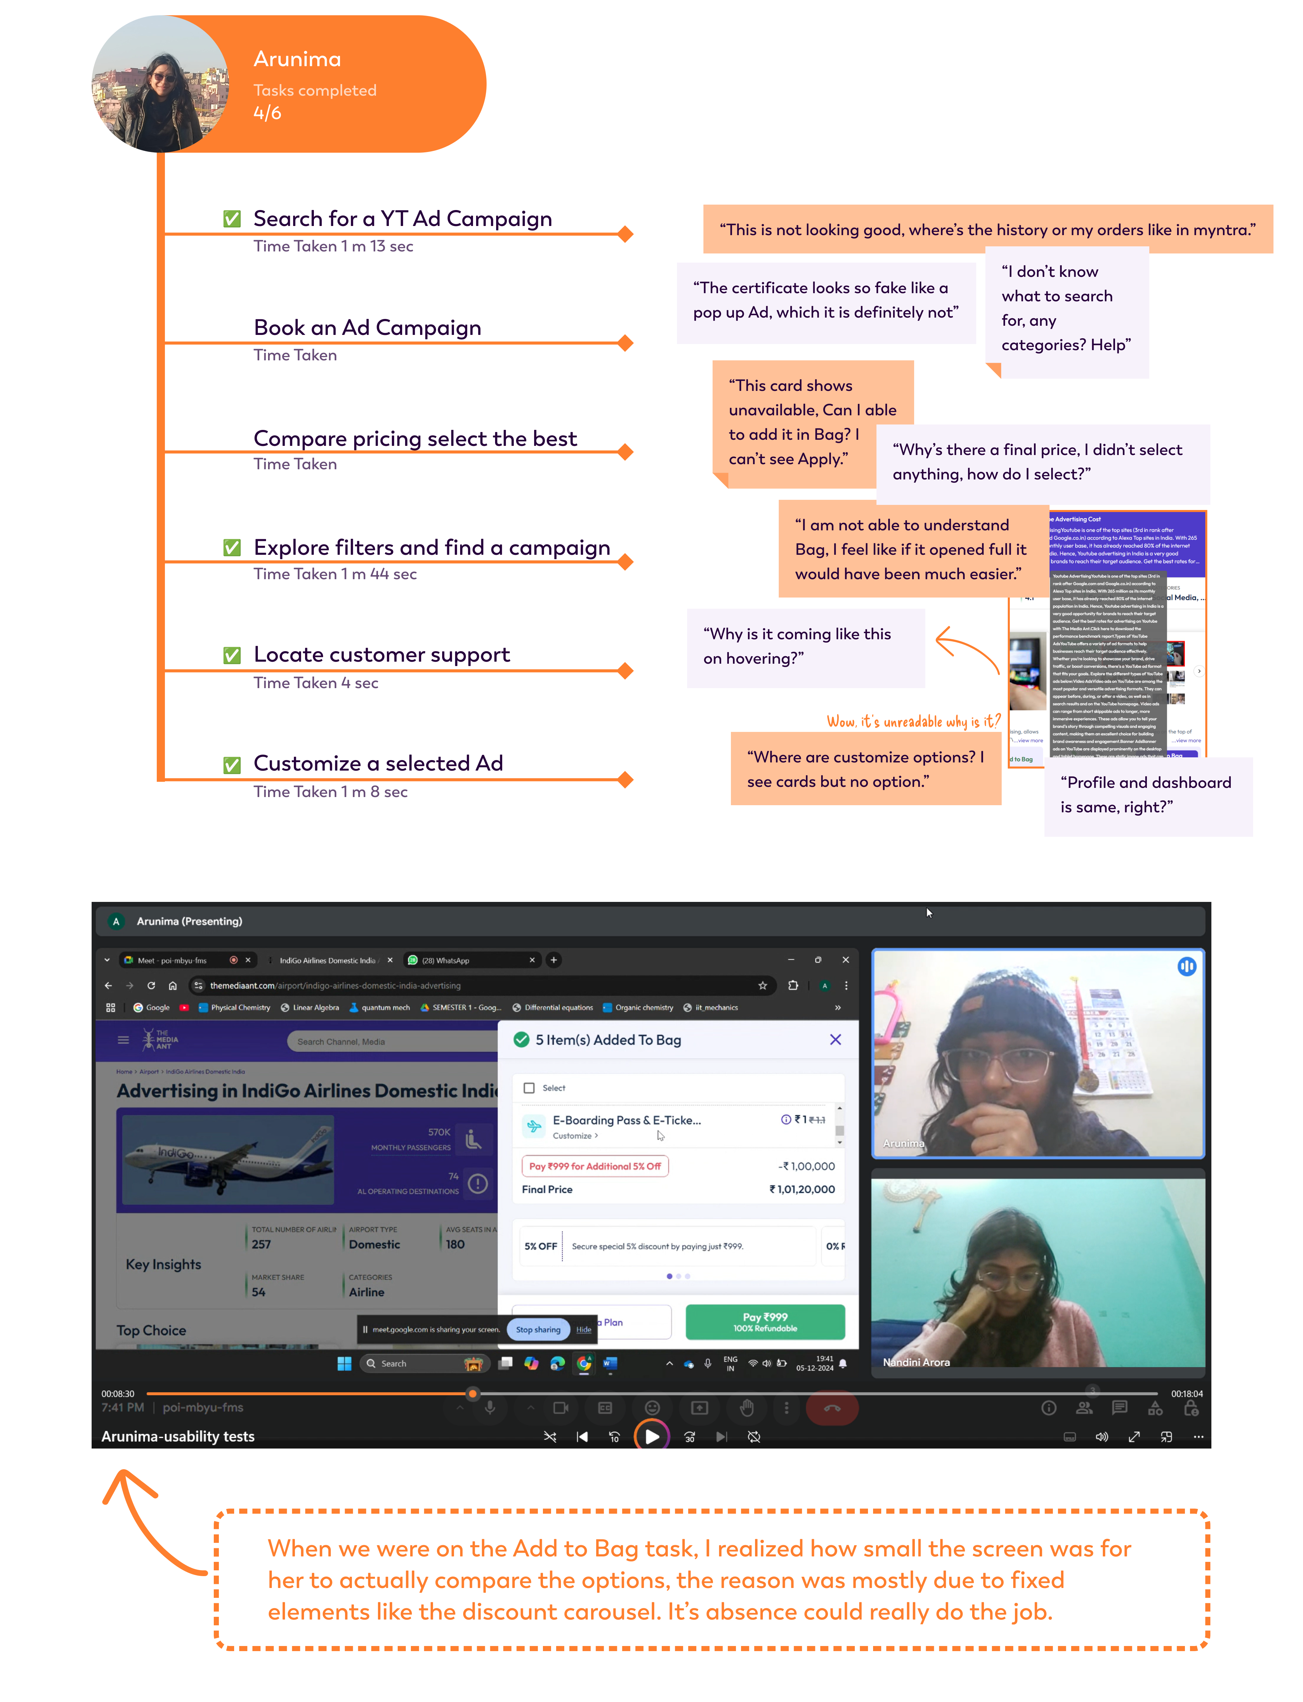Screen dimensions: 1303x1702
Task: Click the bag list scrollbar down arrow
Action: click(x=839, y=1143)
